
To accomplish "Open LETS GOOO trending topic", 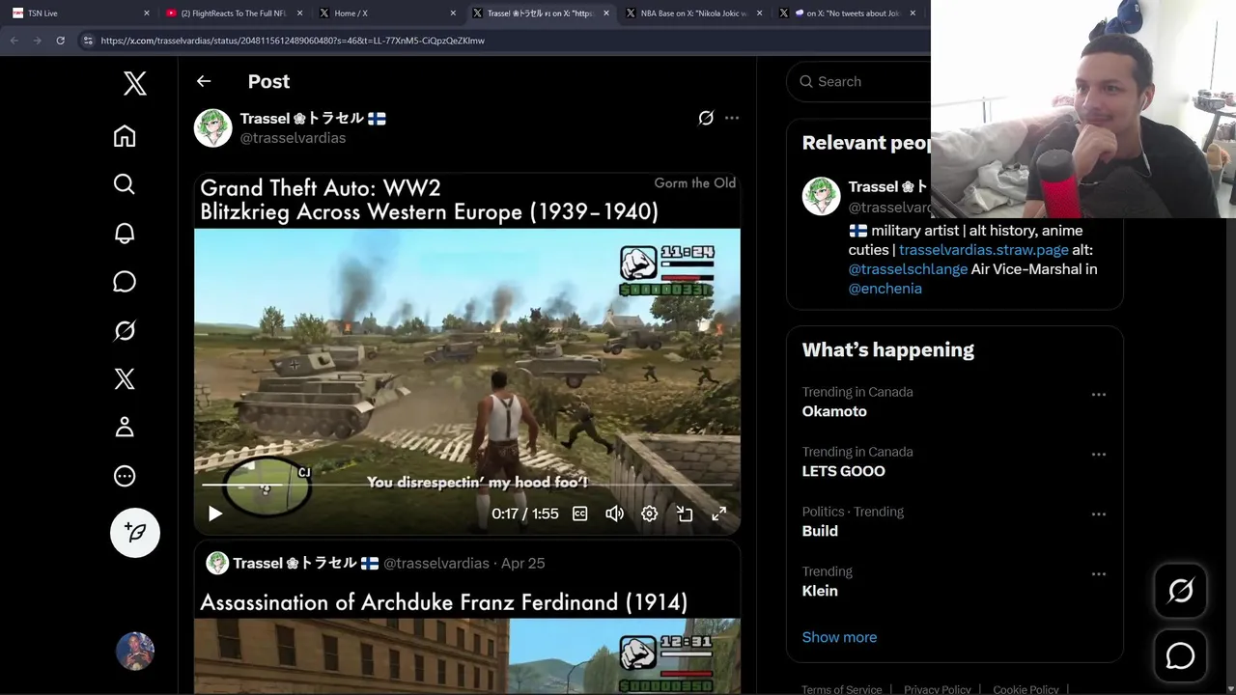I will tap(843, 471).
